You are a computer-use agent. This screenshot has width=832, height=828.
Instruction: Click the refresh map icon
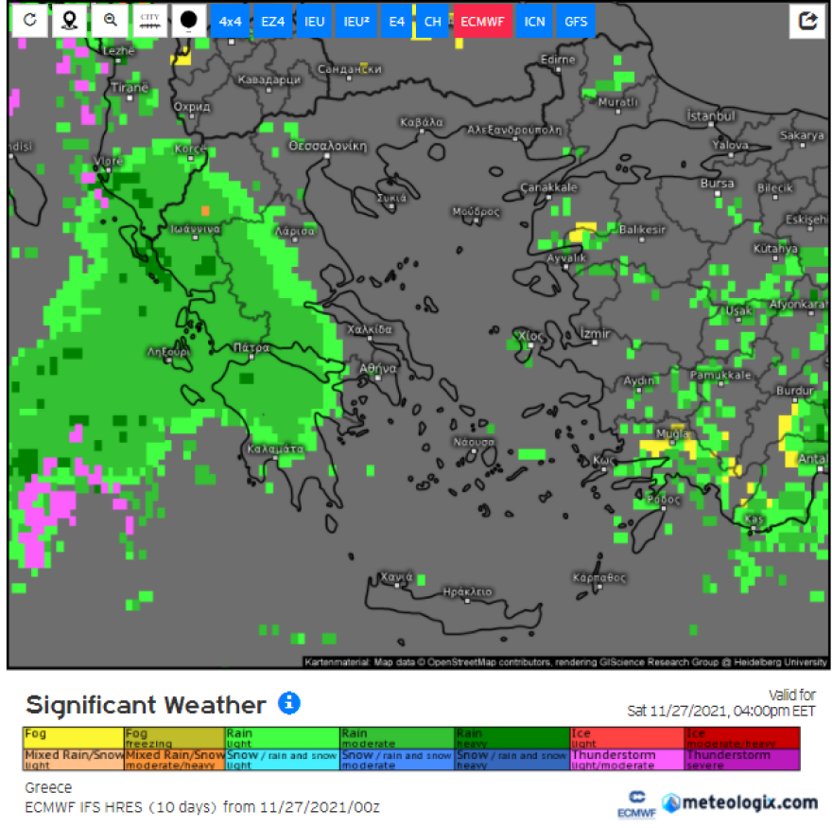tap(29, 21)
